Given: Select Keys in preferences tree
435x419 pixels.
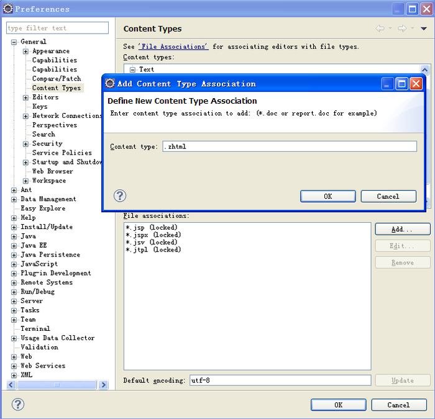Looking at the screenshot, I should point(40,107).
